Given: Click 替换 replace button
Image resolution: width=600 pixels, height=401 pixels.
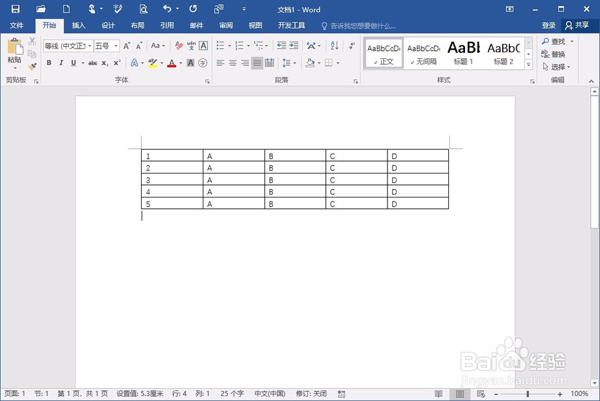Looking at the screenshot, I should coord(553,54).
